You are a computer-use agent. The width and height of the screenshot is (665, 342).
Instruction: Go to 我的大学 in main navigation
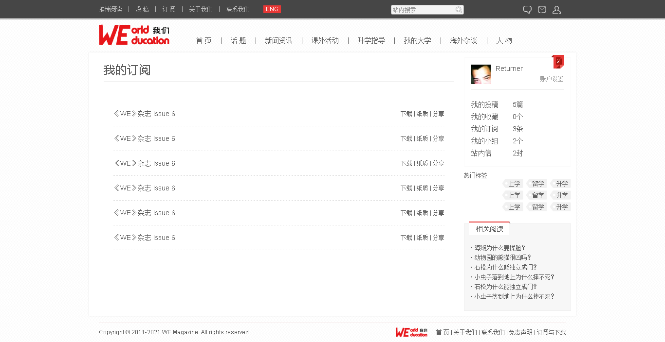(417, 40)
